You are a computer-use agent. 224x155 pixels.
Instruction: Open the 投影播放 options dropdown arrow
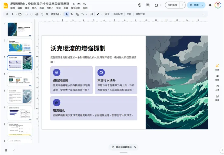(183, 5)
